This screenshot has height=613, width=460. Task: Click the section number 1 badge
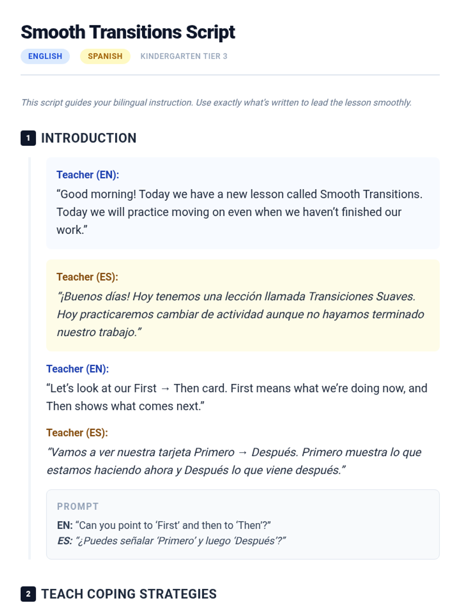(x=28, y=138)
